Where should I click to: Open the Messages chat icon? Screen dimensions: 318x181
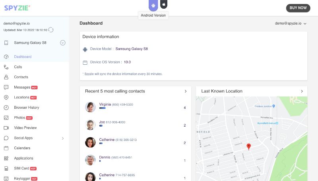point(6,87)
